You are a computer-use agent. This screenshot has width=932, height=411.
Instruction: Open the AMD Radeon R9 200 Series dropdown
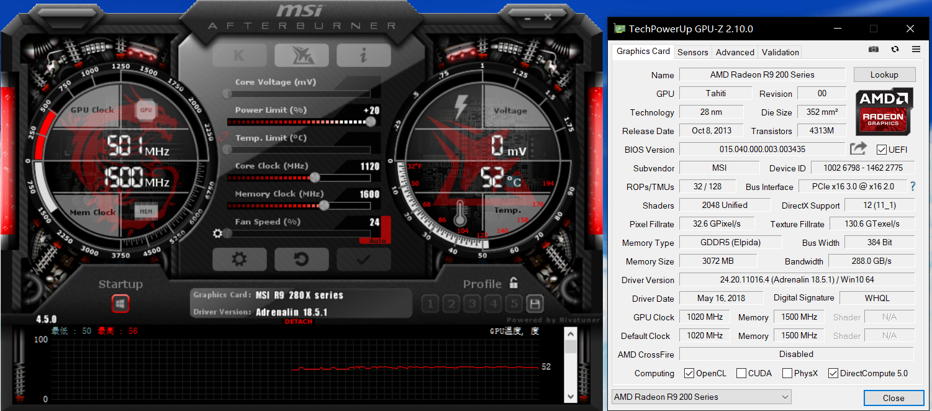coord(702,397)
